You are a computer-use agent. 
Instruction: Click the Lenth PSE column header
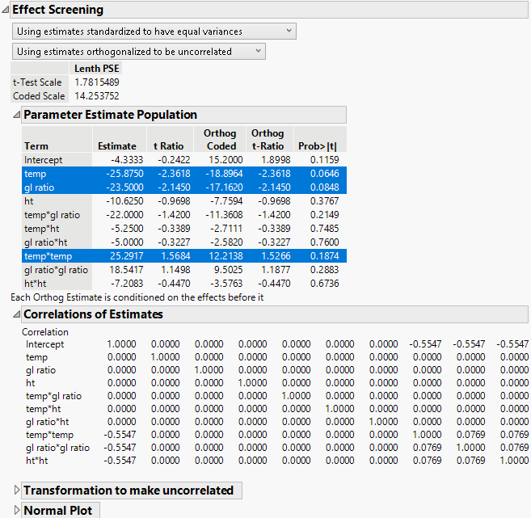(x=96, y=69)
